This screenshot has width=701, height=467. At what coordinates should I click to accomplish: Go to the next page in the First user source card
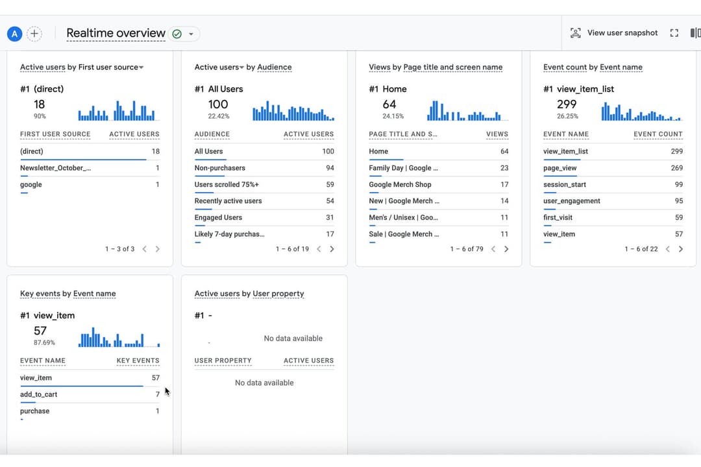tap(157, 249)
